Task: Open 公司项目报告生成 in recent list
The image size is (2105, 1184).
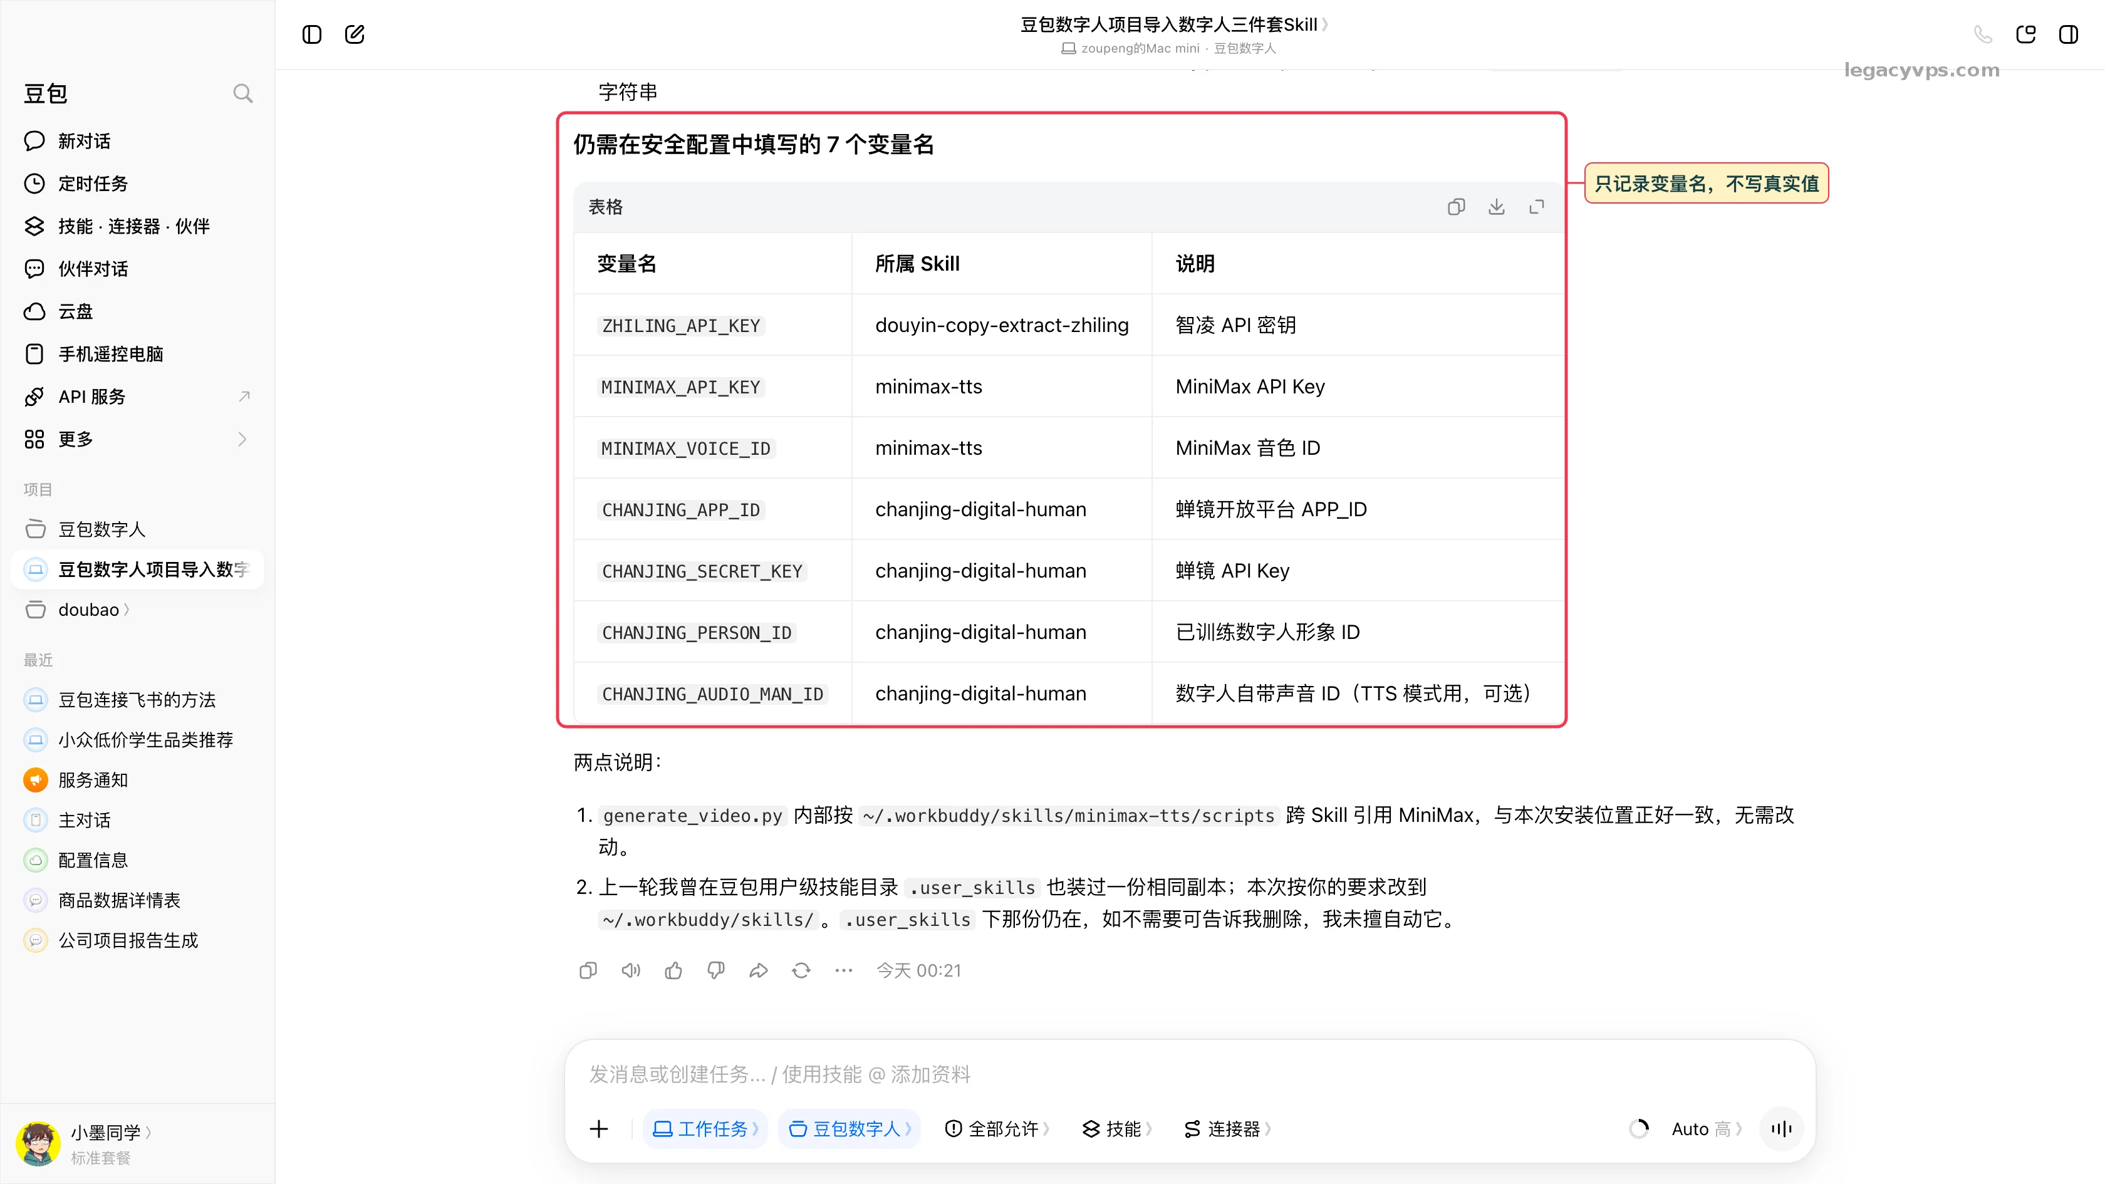Action: (x=137, y=940)
